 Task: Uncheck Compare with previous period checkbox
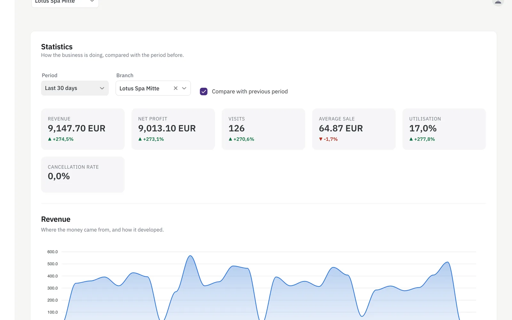pos(204,92)
